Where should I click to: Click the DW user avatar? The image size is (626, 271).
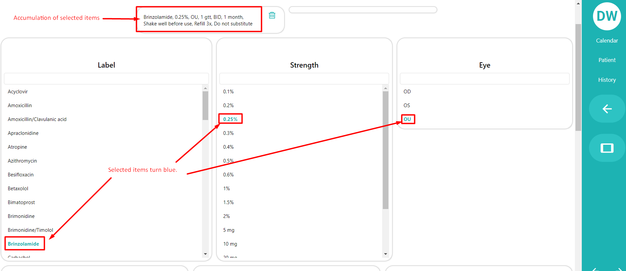(x=607, y=16)
